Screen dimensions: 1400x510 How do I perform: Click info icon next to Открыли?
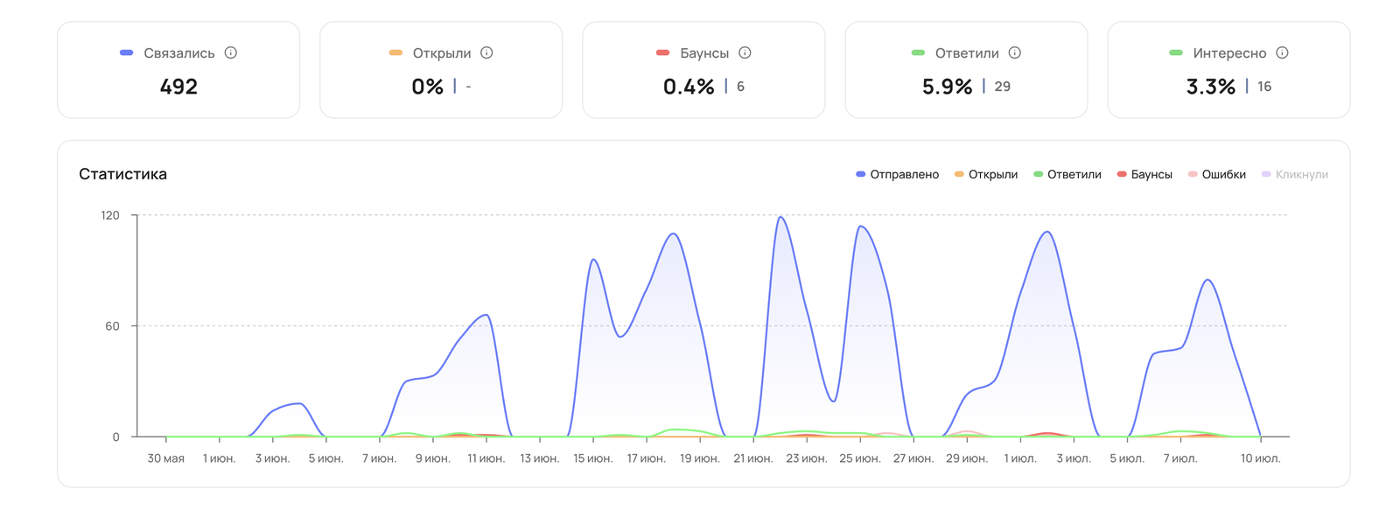point(486,52)
